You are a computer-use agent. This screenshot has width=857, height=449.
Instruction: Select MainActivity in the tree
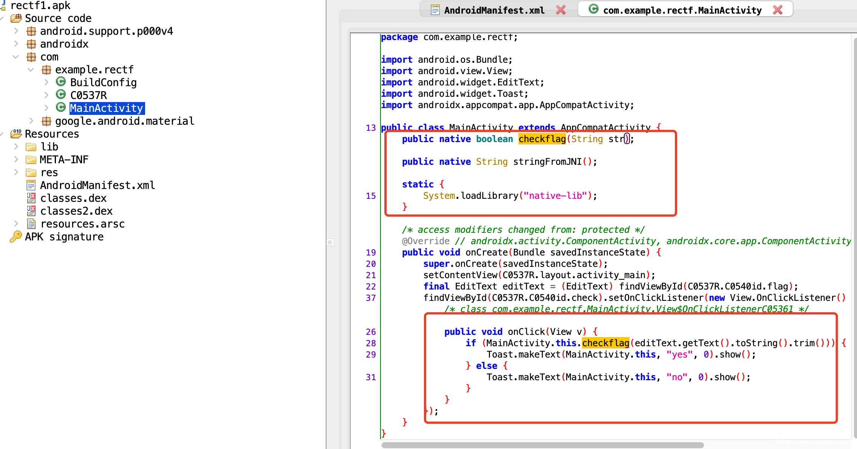(x=107, y=108)
